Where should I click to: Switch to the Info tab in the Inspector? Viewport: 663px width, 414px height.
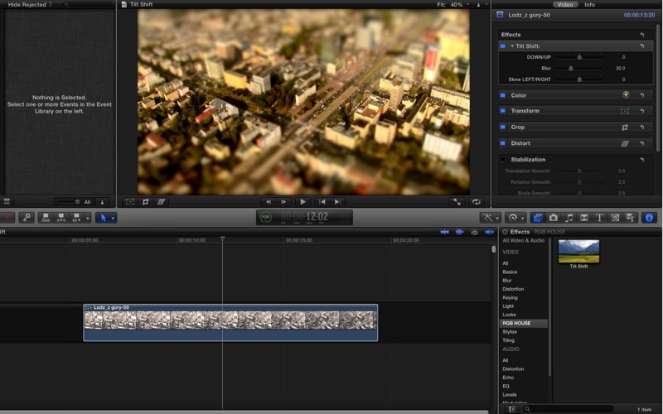(x=589, y=4)
